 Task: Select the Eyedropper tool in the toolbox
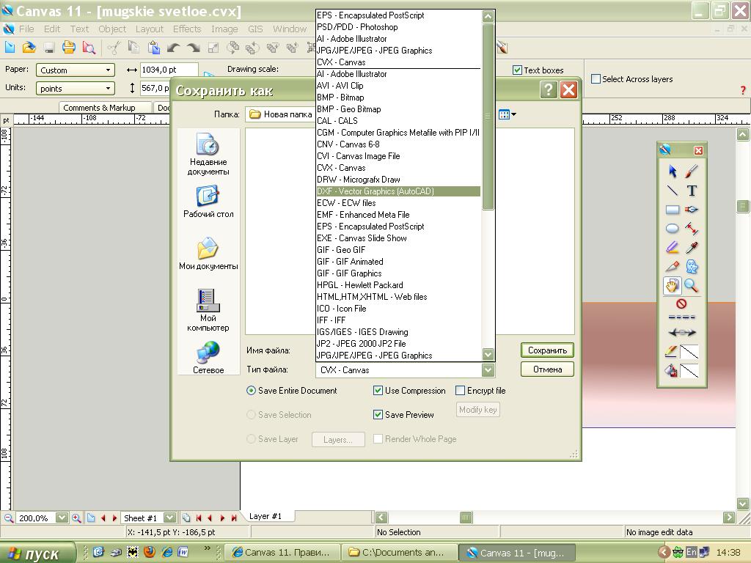[x=691, y=248]
